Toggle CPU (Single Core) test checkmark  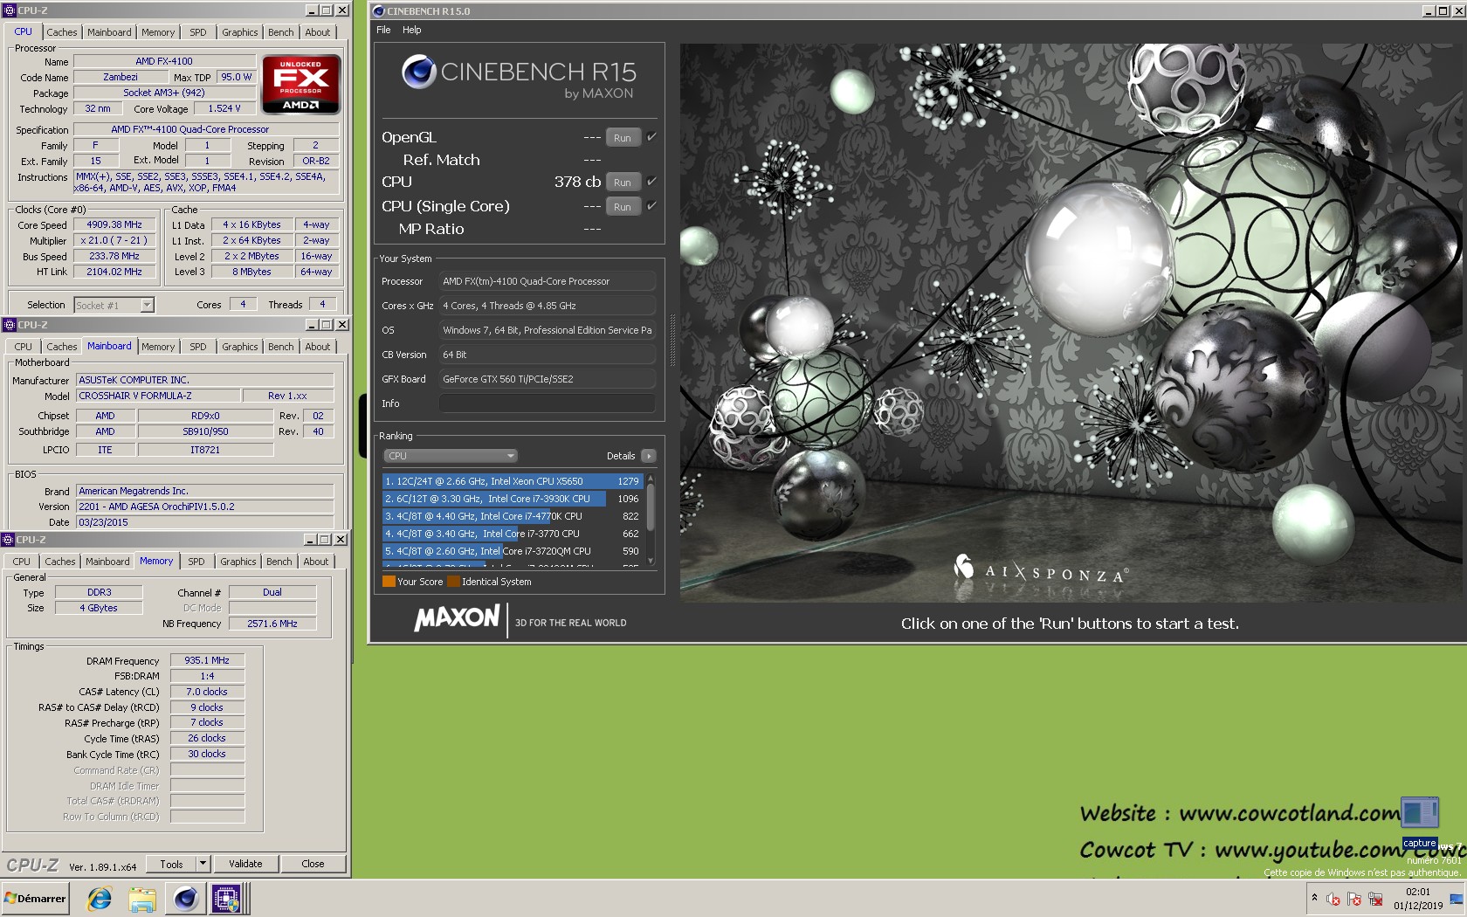(651, 206)
